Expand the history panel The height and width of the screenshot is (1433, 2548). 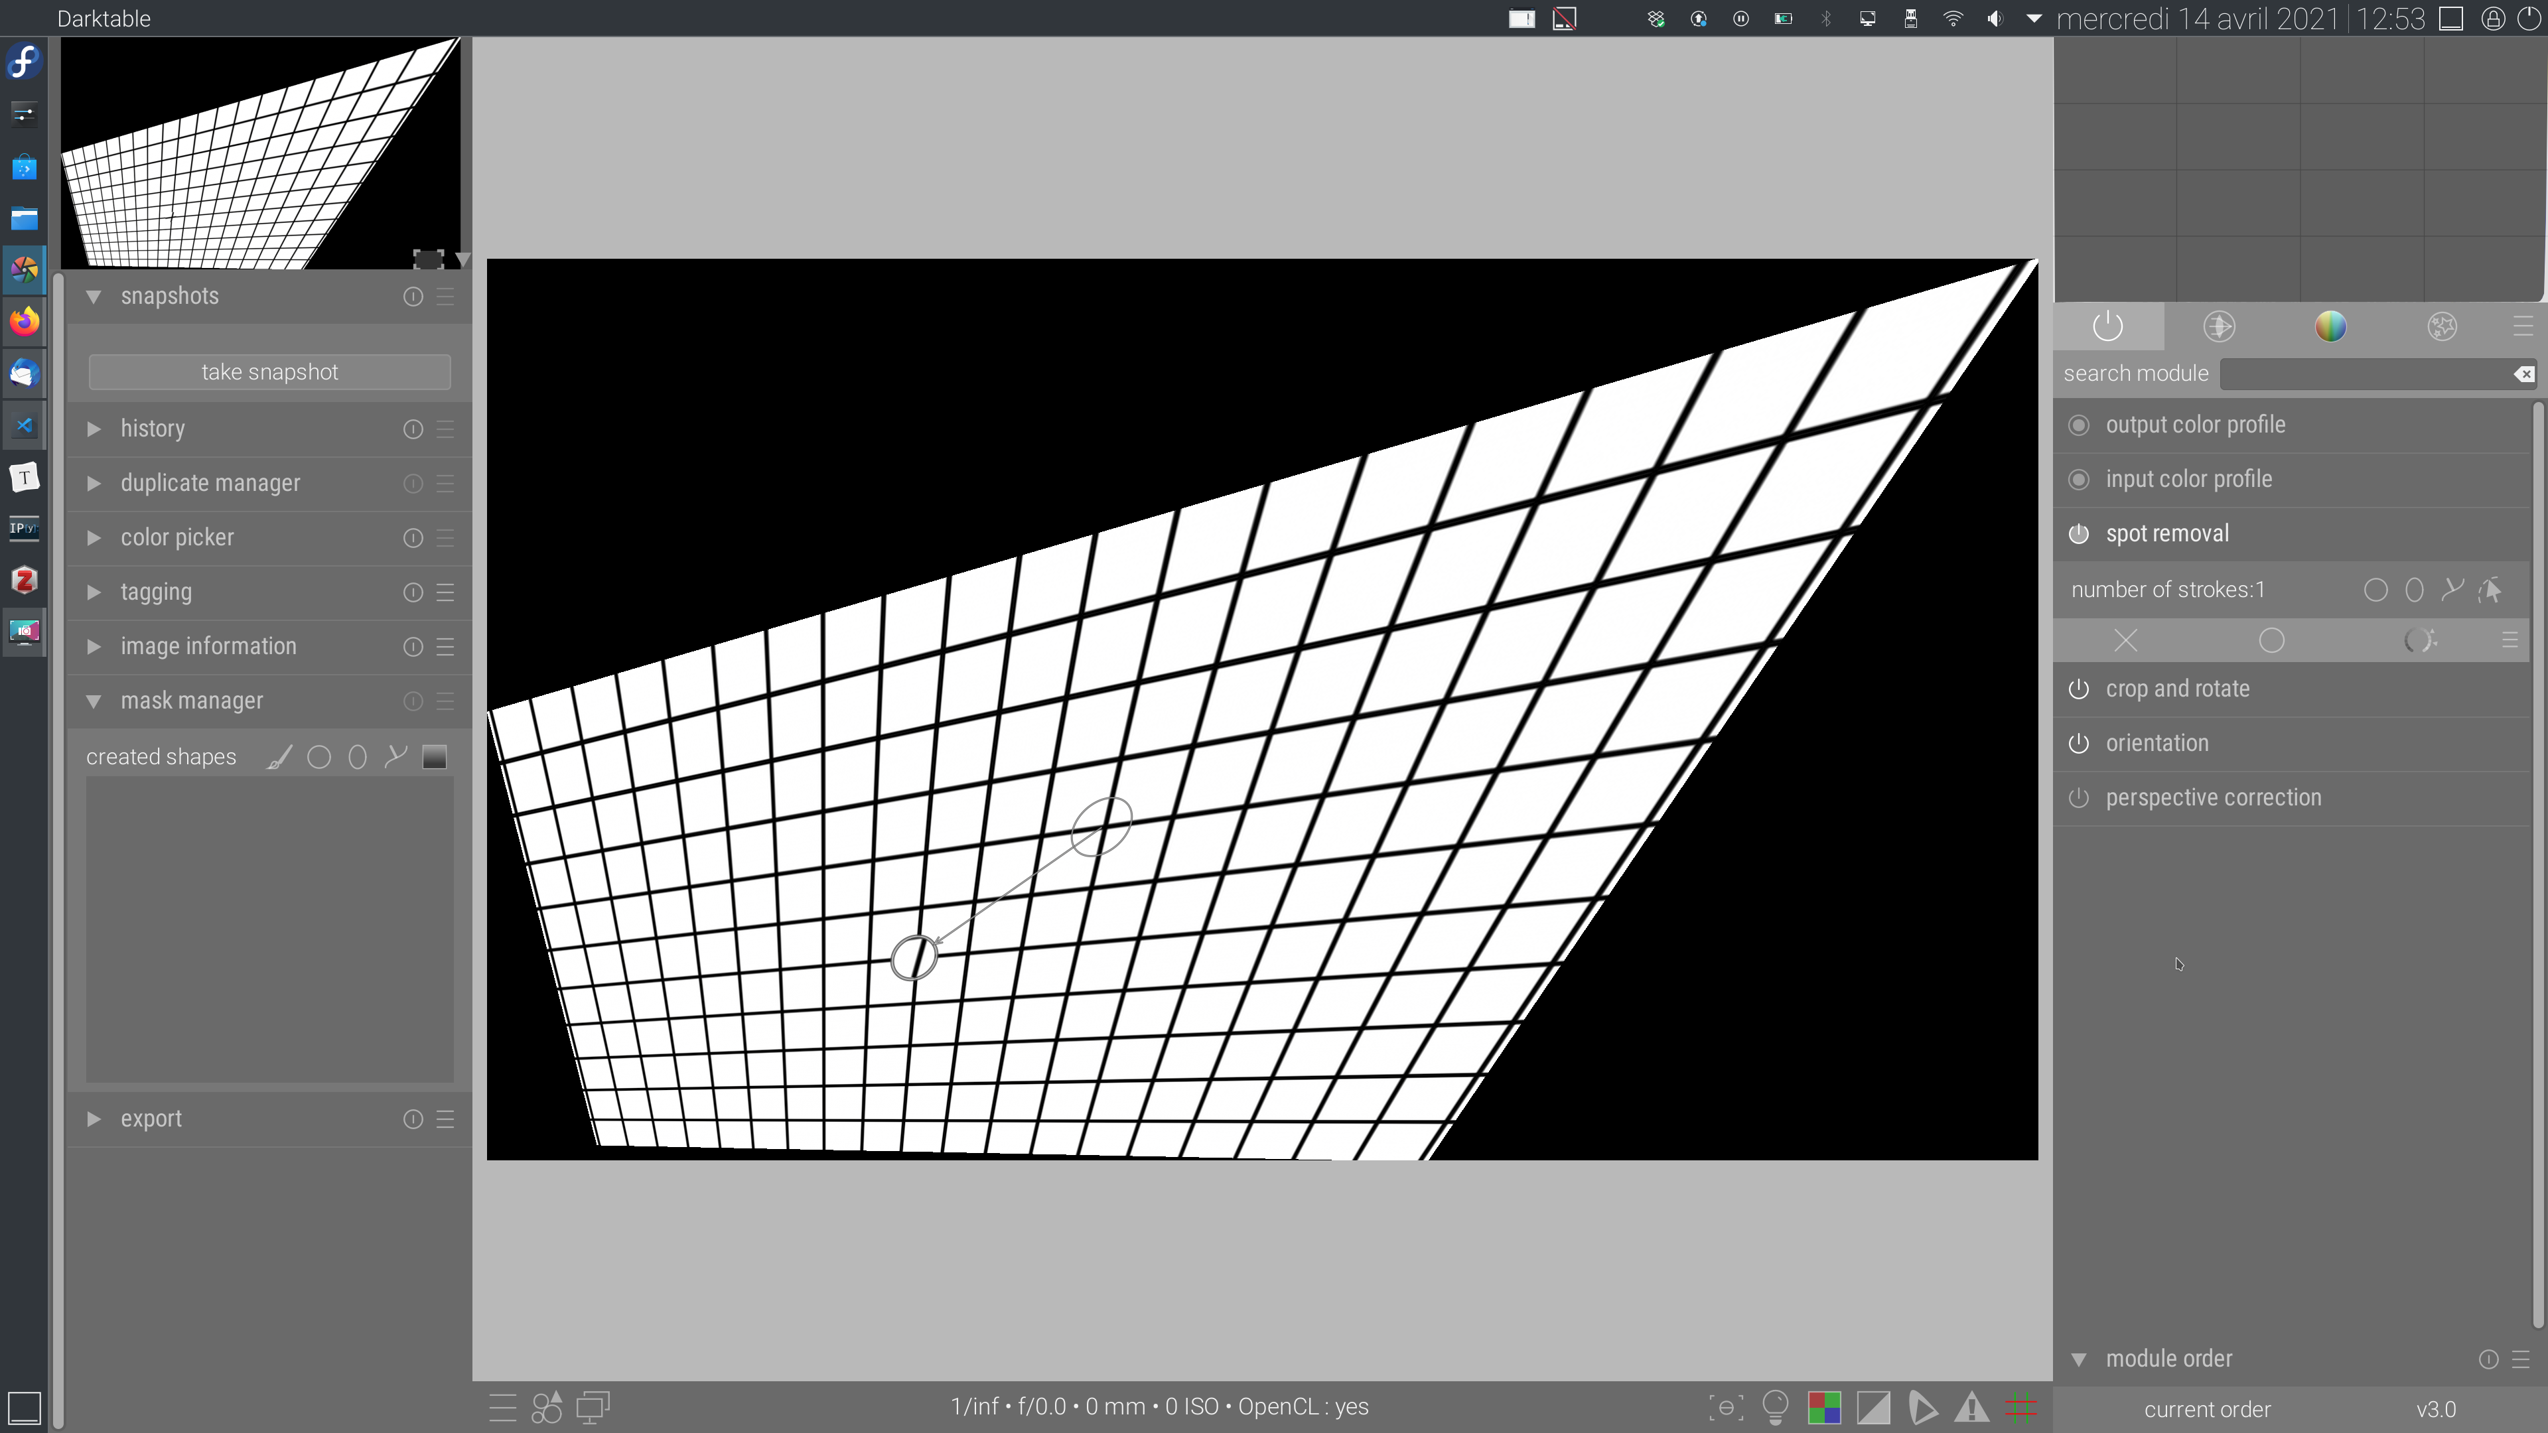tap(153, 428)
